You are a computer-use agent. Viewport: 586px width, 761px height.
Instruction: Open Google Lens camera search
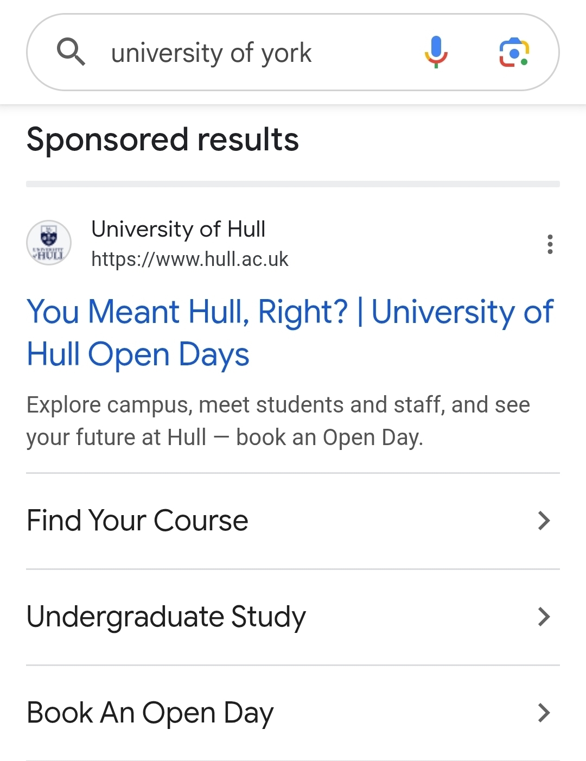[x=514, y=53]
